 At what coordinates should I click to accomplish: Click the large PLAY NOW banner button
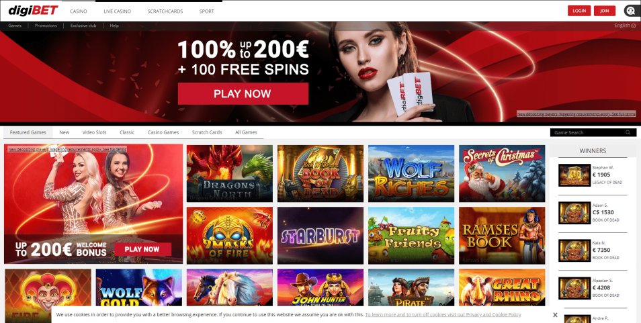243,93
